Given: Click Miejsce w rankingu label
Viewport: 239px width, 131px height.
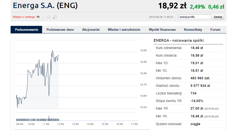Looking at the screenshot, I should (24, 17).
